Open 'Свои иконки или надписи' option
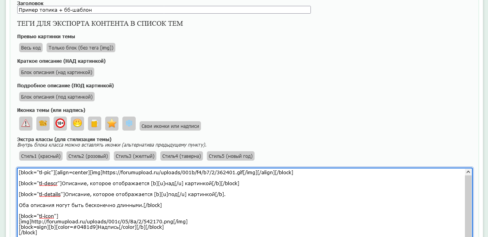The height and width of the screenshot is (237, 488). [170, 126]
